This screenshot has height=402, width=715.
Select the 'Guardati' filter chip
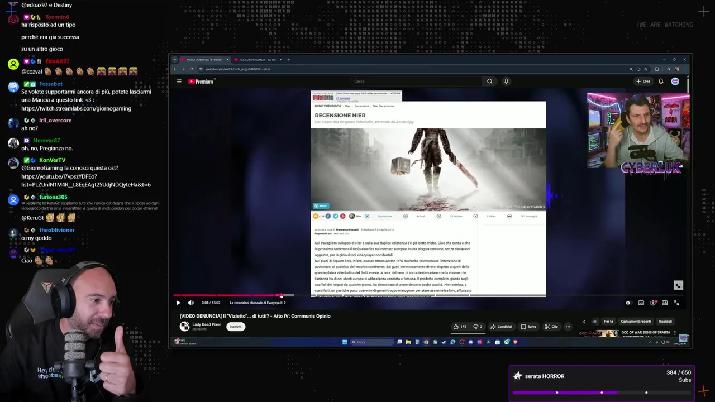pos(665,322)
